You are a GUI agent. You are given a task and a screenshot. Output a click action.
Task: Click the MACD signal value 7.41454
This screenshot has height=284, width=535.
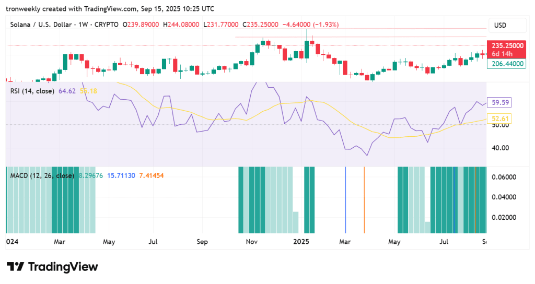click(x=151, y=175)
